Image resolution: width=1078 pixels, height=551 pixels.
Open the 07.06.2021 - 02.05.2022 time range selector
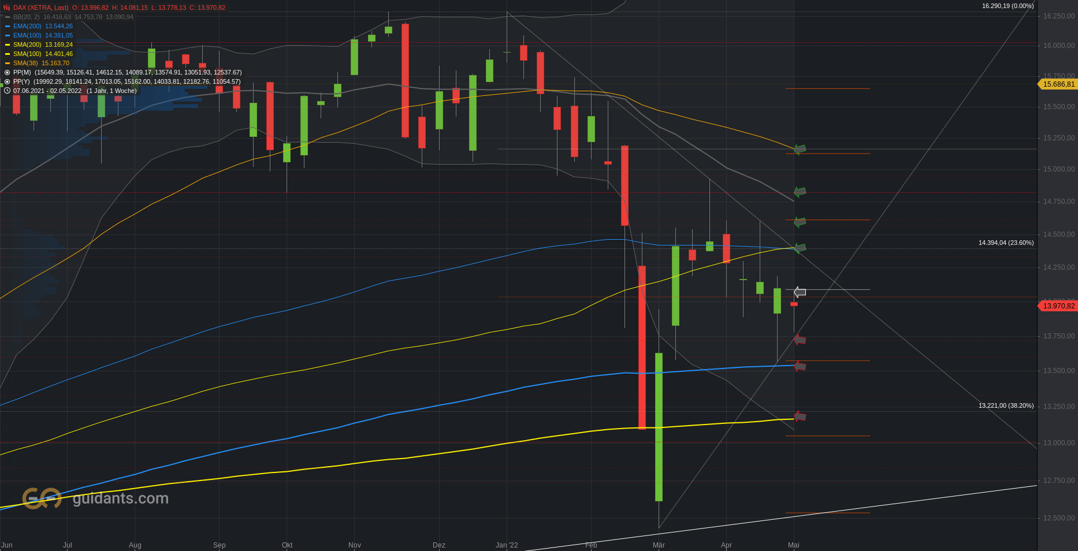tap(75, 91)
